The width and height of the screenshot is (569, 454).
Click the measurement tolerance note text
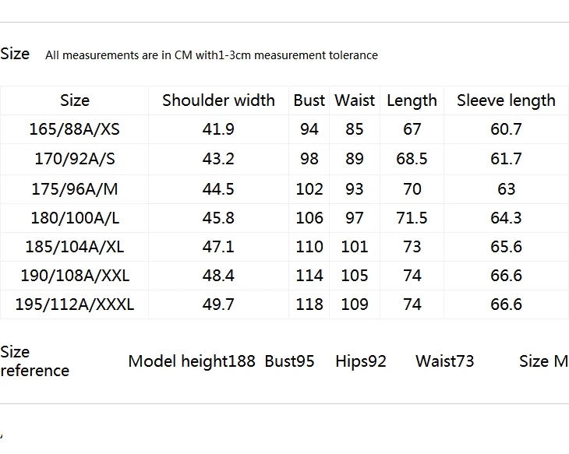211,55
